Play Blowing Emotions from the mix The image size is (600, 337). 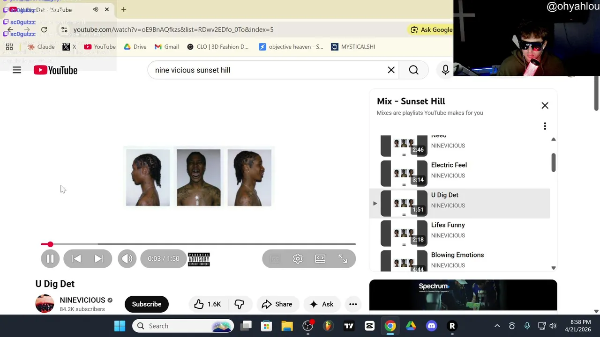[459, 260]
